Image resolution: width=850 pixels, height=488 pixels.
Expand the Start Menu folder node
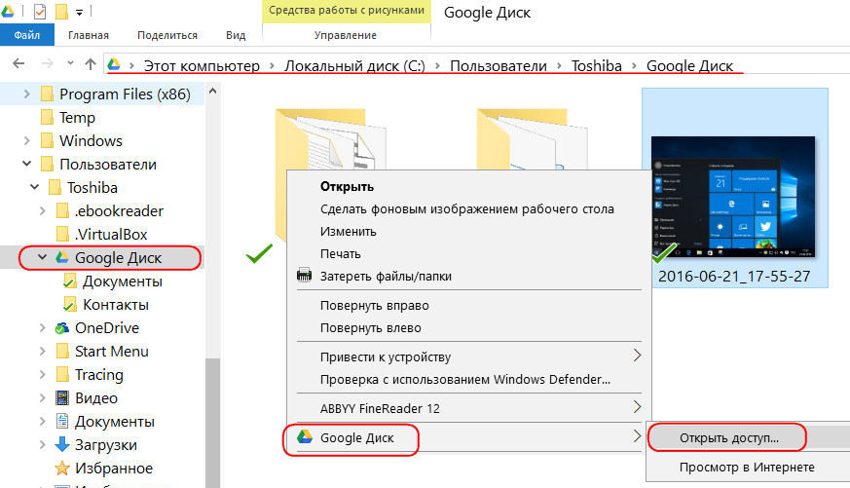coord(42,351)
